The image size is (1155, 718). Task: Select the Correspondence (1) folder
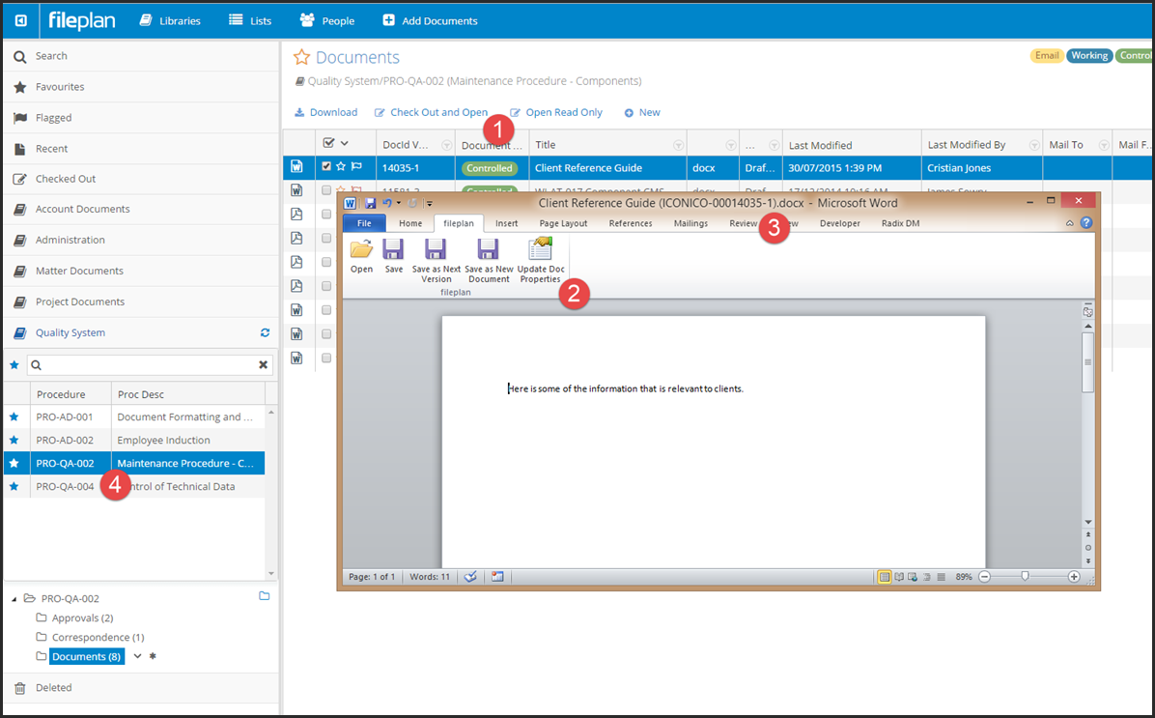tap(98, 637)
